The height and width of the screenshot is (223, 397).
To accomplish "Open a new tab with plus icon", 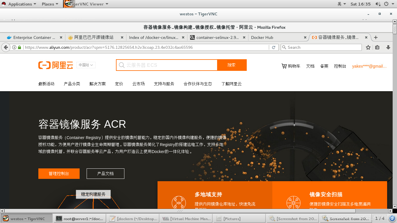I will 376,37.
